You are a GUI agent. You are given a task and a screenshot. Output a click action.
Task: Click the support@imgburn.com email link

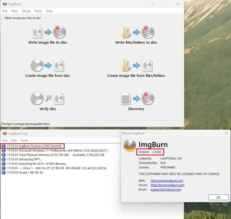click(166, 189)
